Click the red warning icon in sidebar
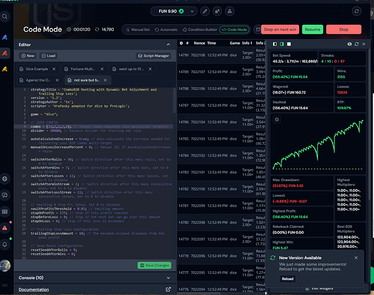 5,227
